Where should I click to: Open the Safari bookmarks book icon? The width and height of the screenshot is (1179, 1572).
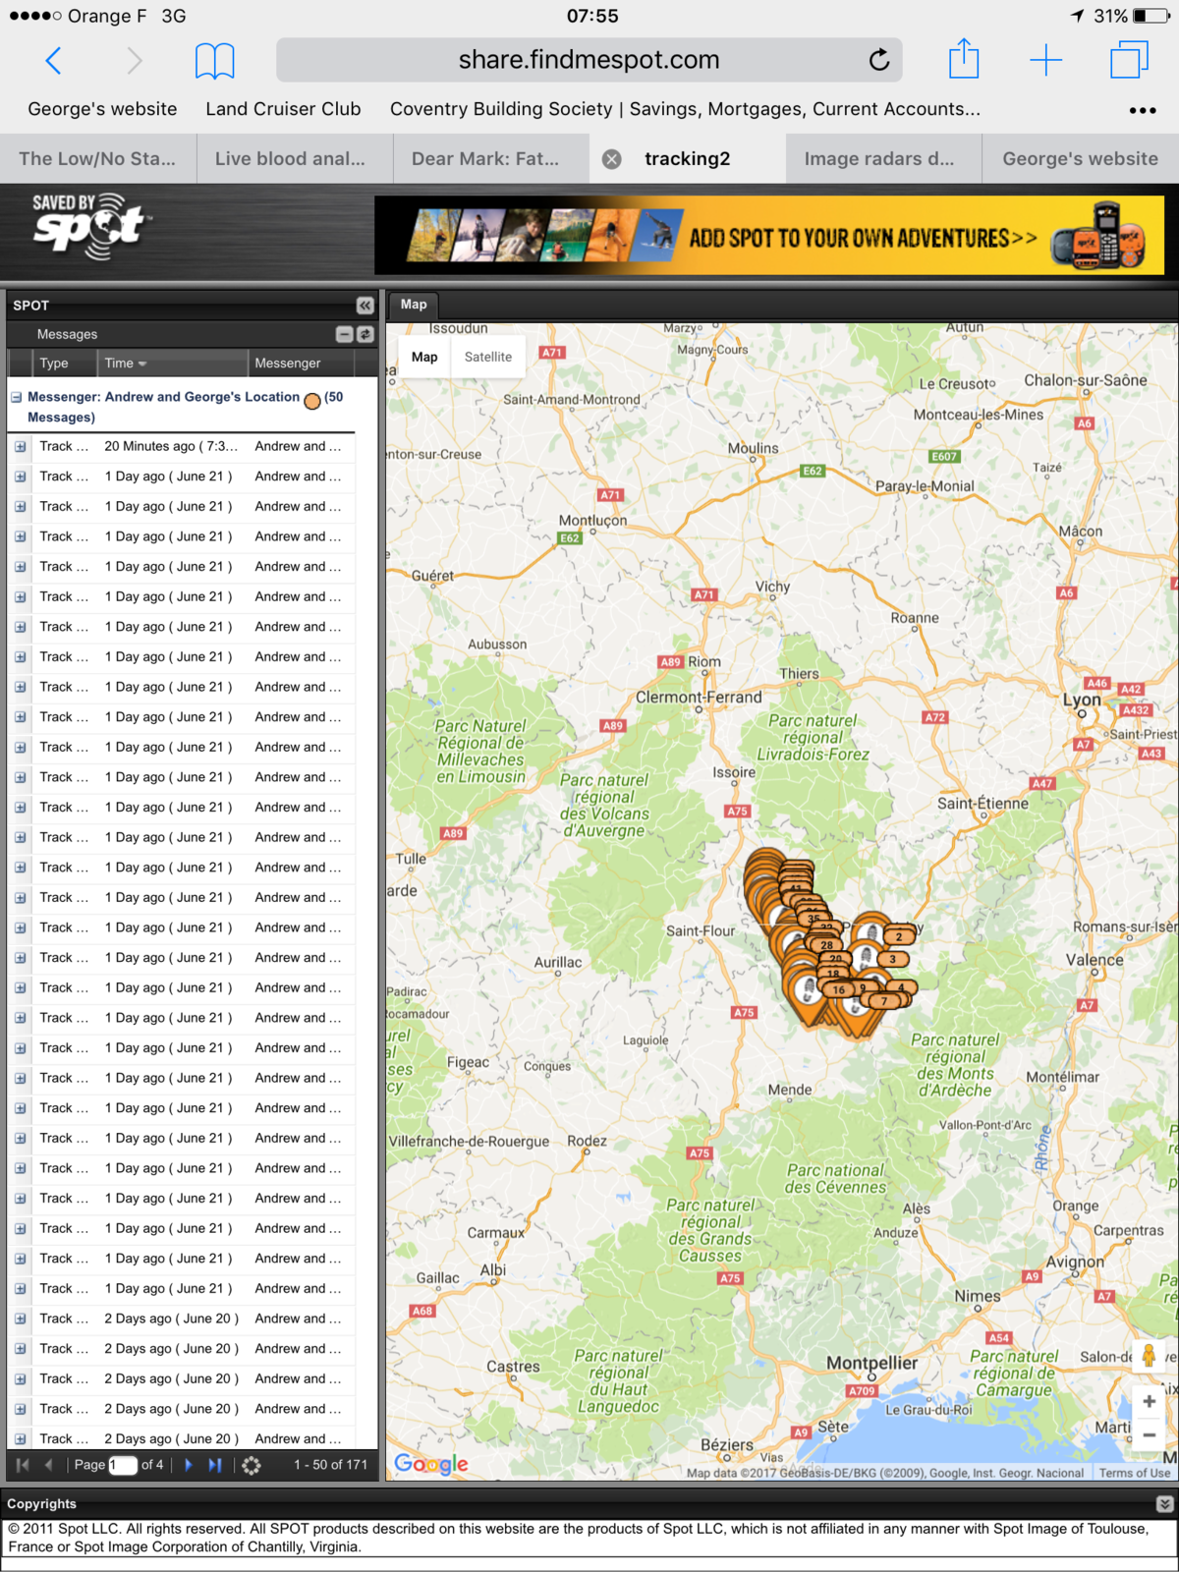coord(214,61)
